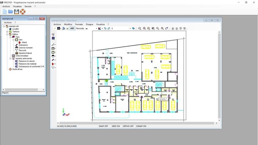Open Relazione di calcolo in tree
Image resolution: width=258 pixels, height=145 pixels.
coord(27,61)
